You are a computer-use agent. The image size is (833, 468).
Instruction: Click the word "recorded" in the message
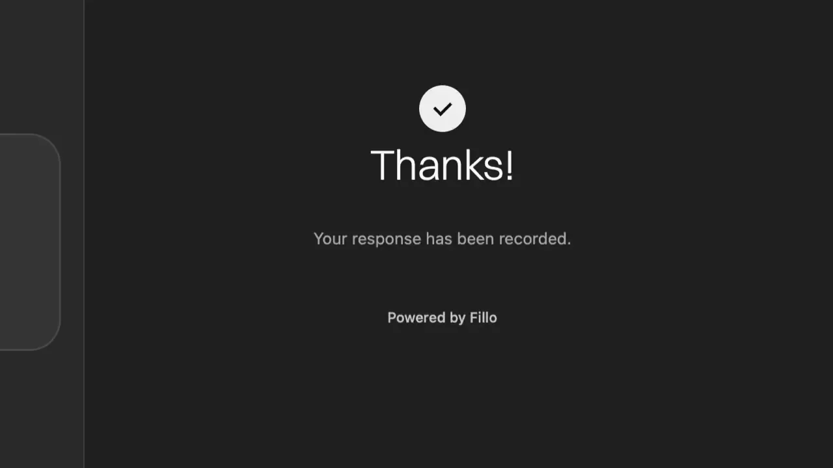[534, 239]
